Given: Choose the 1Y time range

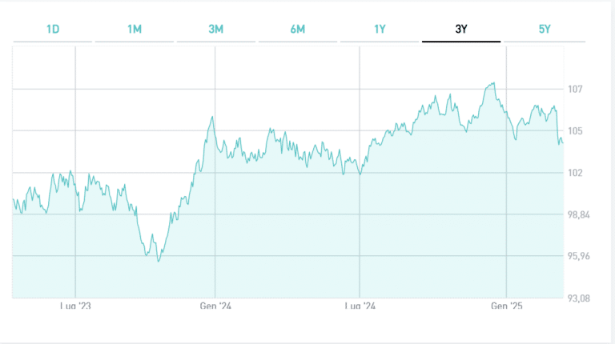Looking at the screenshot, I should 380,30.
